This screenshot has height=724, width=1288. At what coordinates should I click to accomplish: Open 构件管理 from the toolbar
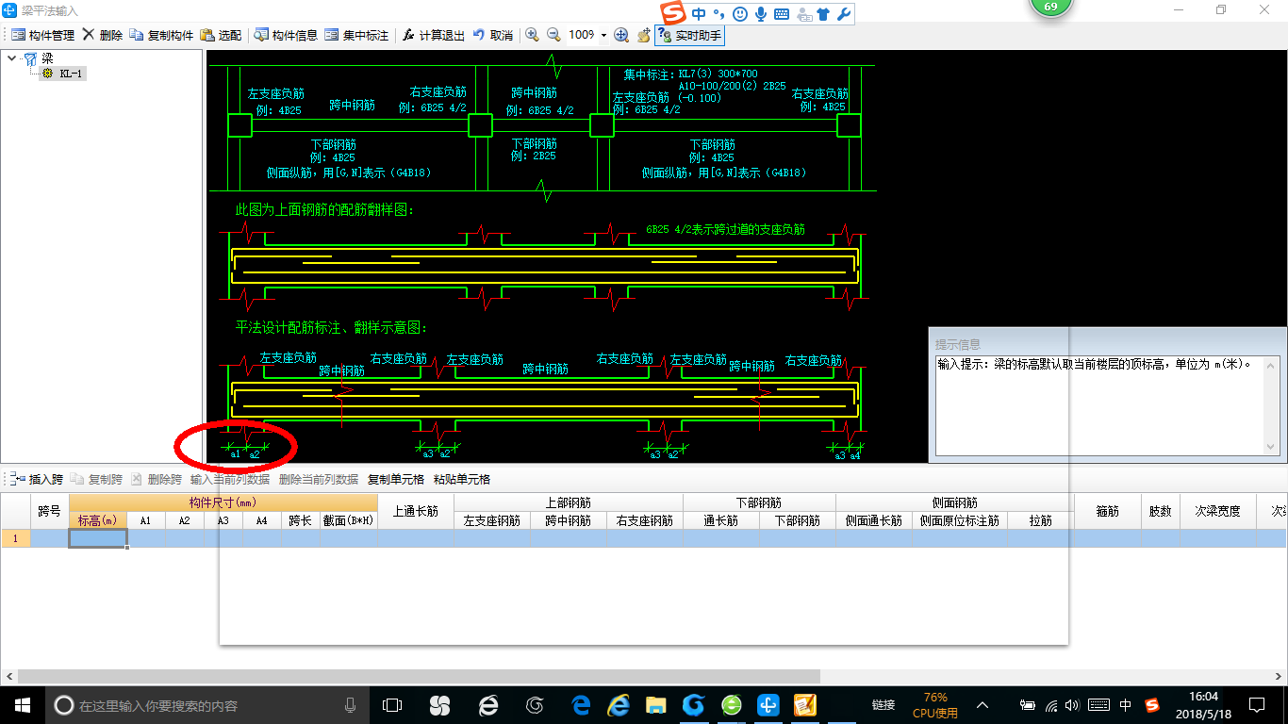click(42, 35)
